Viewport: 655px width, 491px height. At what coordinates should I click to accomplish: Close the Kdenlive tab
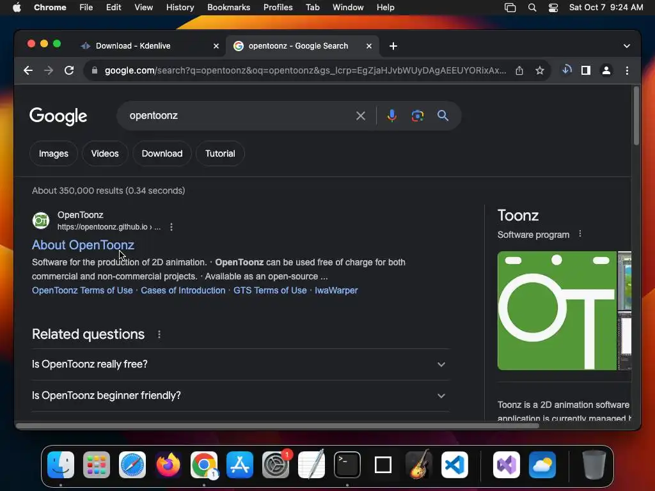(216, 46)
